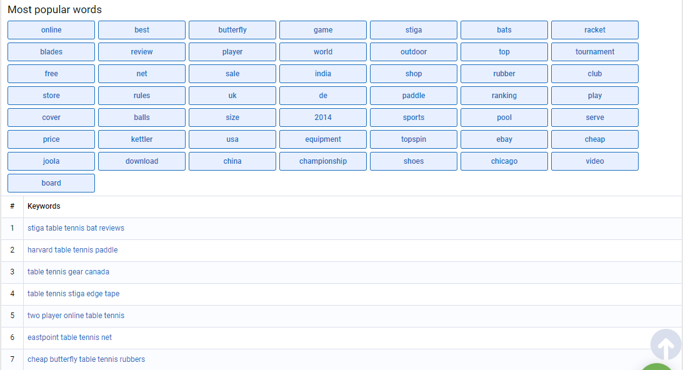The image size is (683, 370).
Task: Click the "sale" word button
Action: pyautogui.click(x=232, y=74)
